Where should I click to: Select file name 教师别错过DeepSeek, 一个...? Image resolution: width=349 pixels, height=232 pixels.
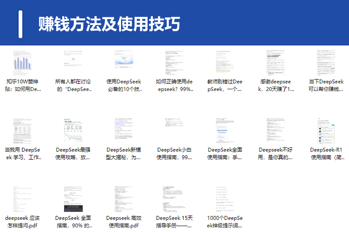click(x=225, y=85)
